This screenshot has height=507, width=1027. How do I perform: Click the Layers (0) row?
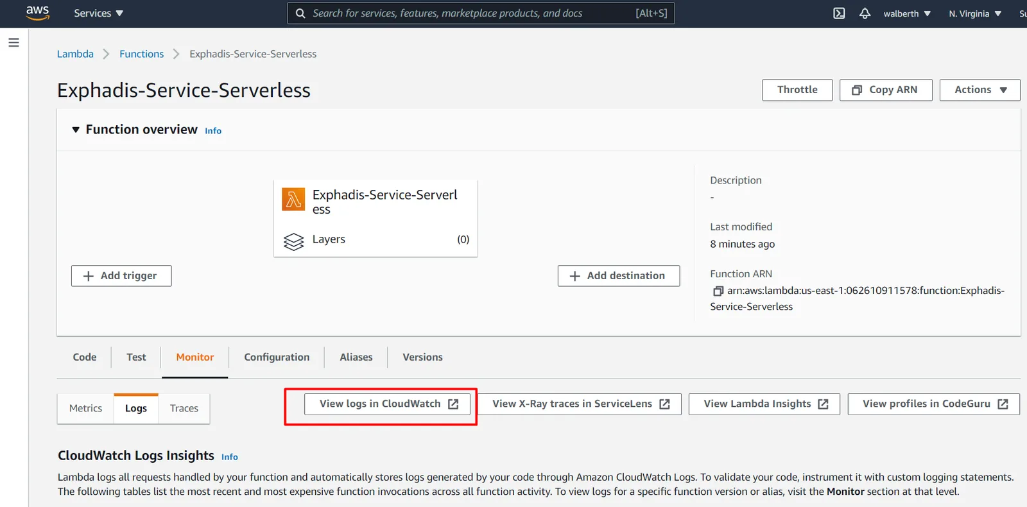[376, 239]
